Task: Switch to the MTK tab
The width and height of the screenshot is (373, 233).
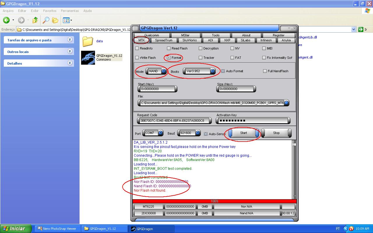Action: (x=141, y=40)
